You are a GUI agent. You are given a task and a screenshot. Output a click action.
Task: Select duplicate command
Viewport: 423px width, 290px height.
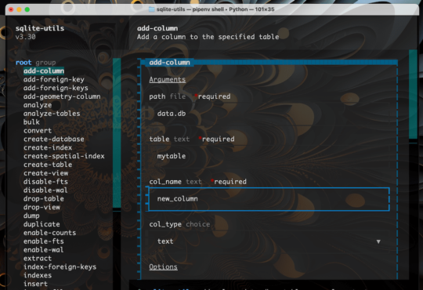pyautogui.click(x=42, y=224)
